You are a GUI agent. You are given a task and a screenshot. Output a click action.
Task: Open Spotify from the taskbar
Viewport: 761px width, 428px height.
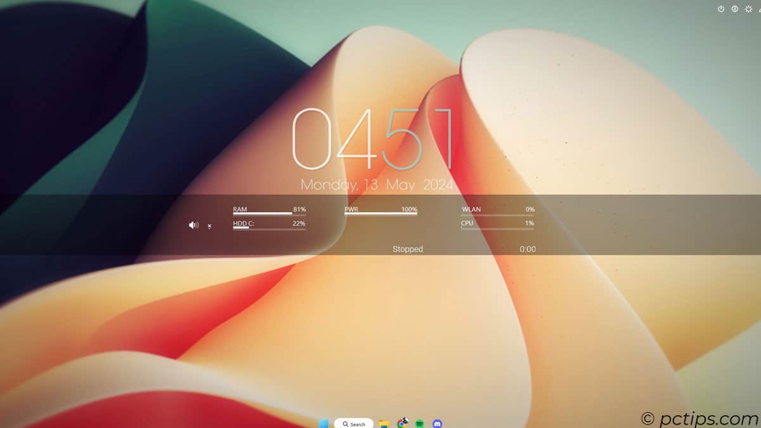pos(419,424)
